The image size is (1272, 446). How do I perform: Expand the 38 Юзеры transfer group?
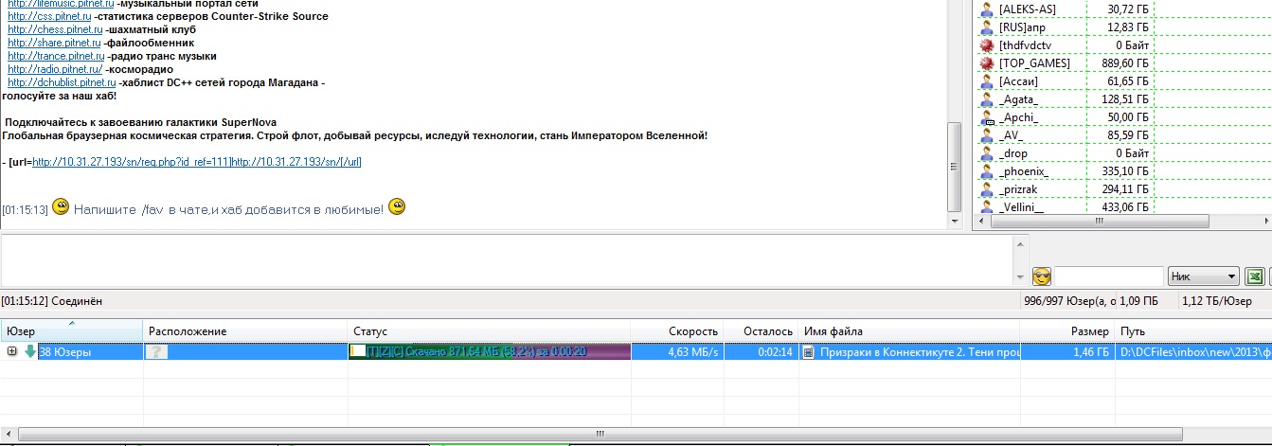12,351
